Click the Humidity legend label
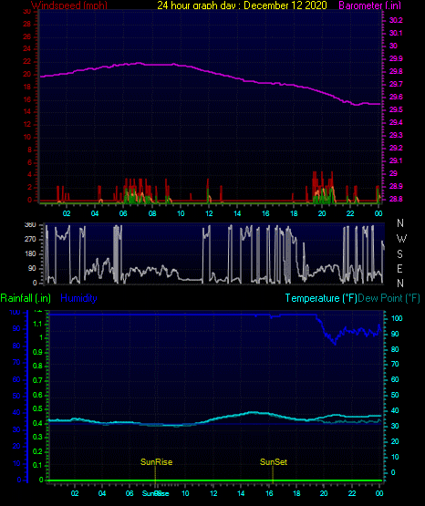This screenshot has width=425, height=506. 78,298
